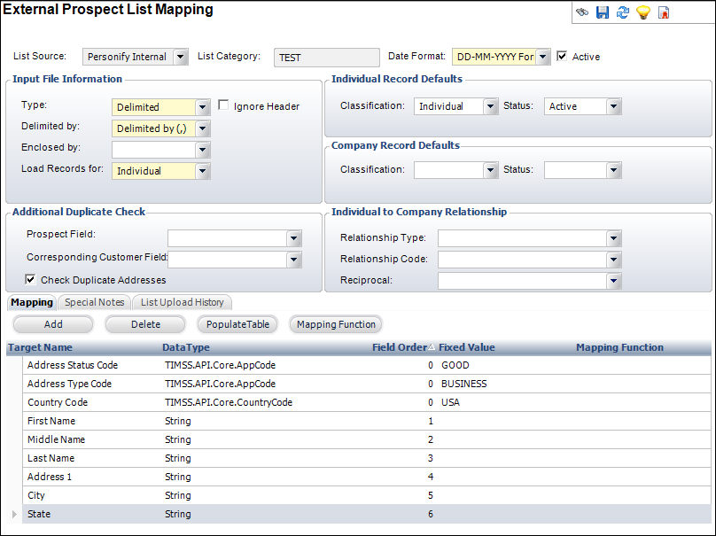This screenshot has height=536, width=716.
Task: Click the binoculars search icon
Action: tap(582, 12)
